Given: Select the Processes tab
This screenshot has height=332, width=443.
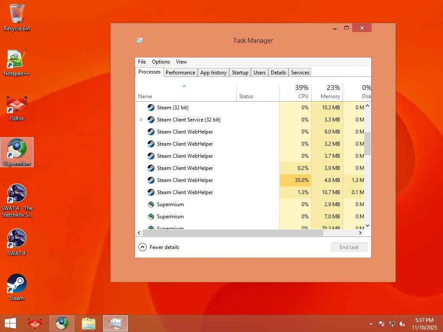Looking at the screenshot, I should point(149,72).
